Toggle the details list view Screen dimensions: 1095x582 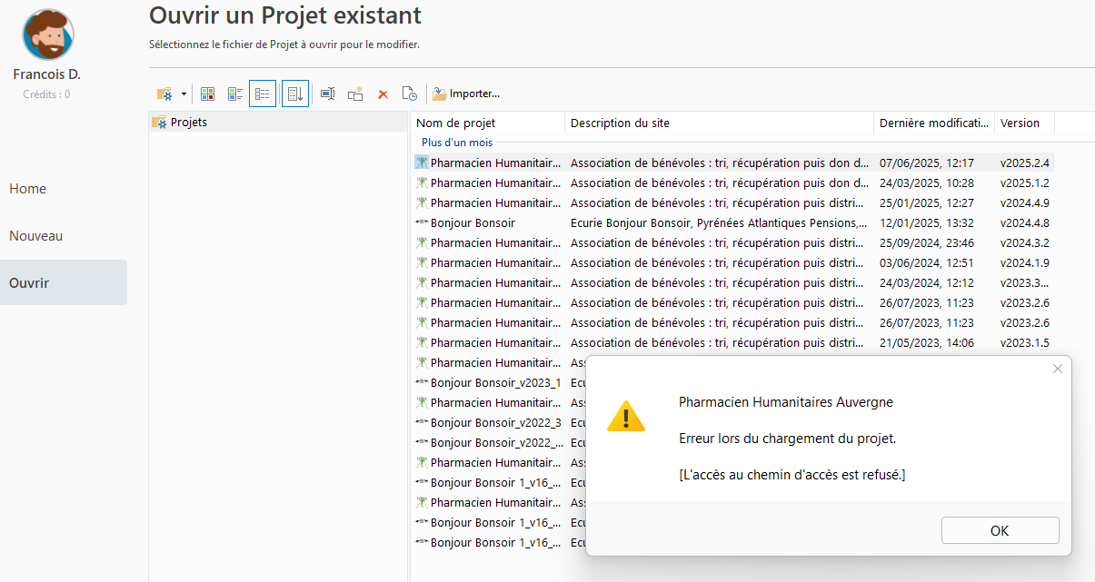pos(263,94)
